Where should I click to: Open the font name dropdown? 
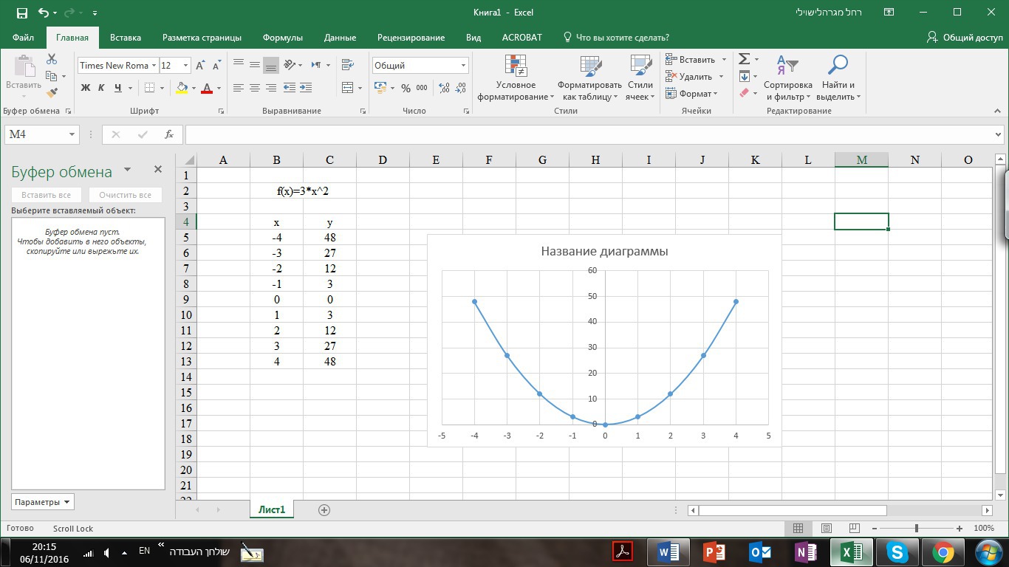[x=154, y=66]
